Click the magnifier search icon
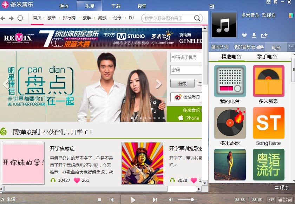Image resolution: width=295 pixels, height=204 pixels. pos(197,18)
